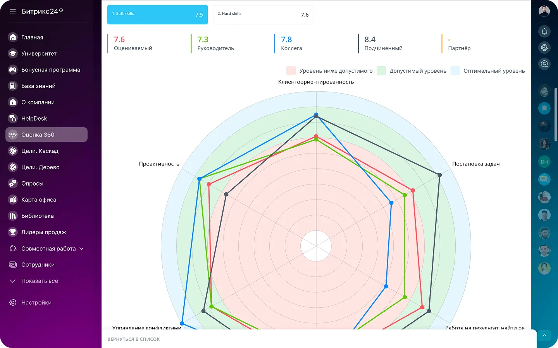This screenshot has height=348, width=558.
Task: Open the chat bubbles icon in right panel
Action: point(544,179)
